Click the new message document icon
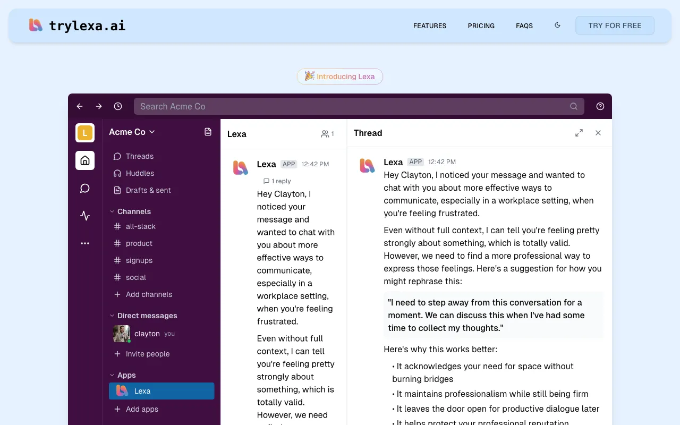This screenshot has height=425, width=680. coord(208,132)
